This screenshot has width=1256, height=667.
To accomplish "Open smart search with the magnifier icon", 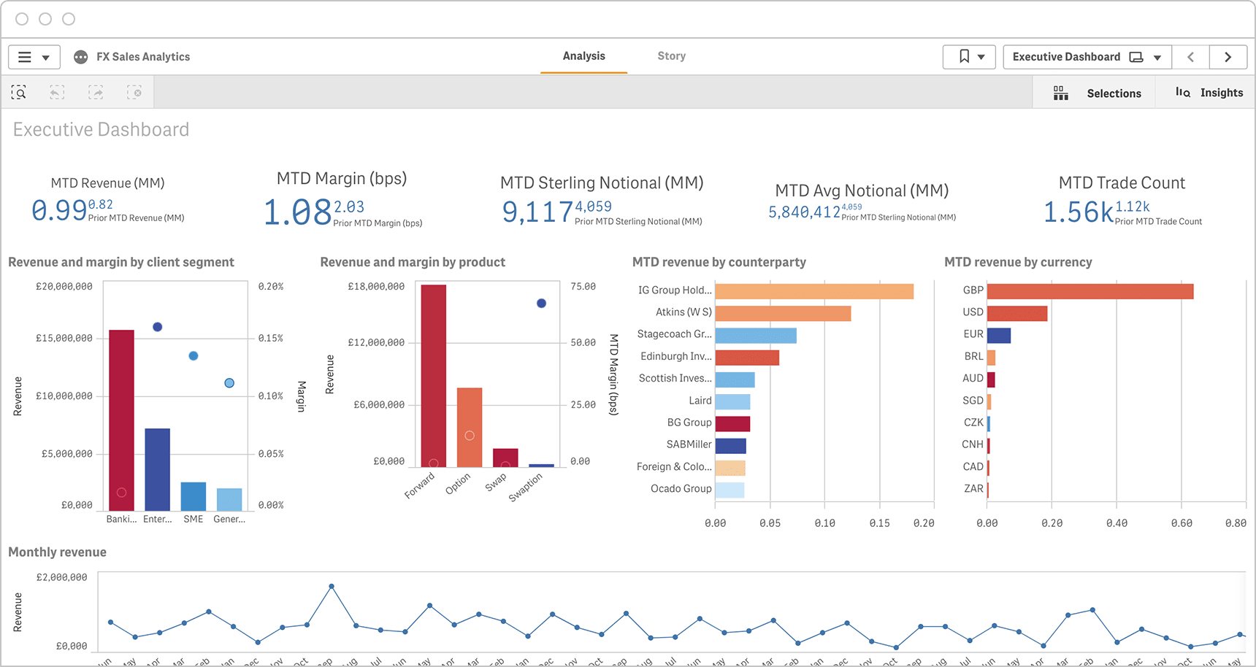I will tap(19, 92).
